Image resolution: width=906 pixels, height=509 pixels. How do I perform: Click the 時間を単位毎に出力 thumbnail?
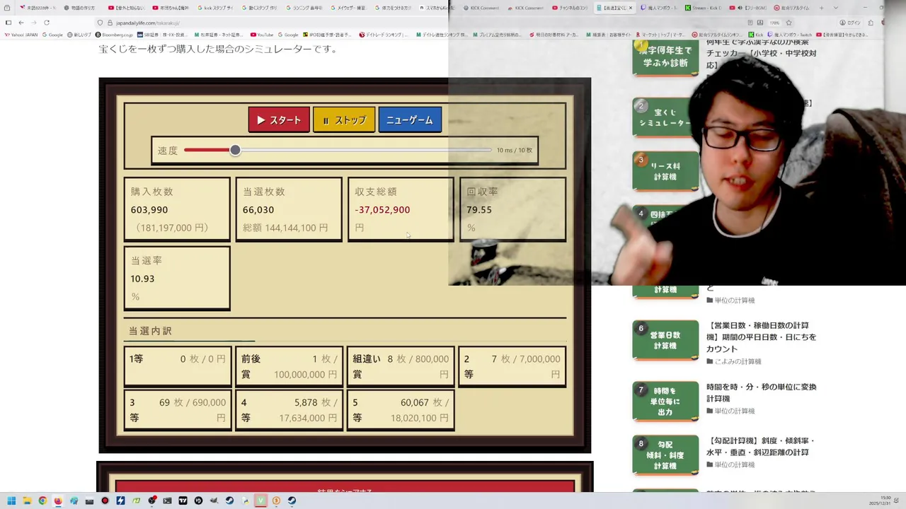pyautogui.click(x=665, y=401)
